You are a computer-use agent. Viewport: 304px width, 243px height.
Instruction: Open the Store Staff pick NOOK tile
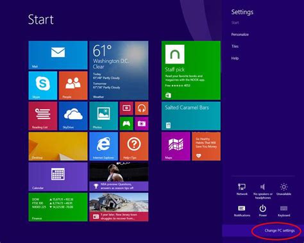(x=191, y=71)
